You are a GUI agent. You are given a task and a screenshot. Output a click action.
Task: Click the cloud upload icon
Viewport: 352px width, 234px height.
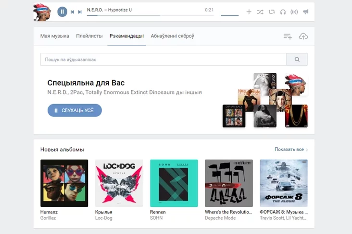(303, 36)
